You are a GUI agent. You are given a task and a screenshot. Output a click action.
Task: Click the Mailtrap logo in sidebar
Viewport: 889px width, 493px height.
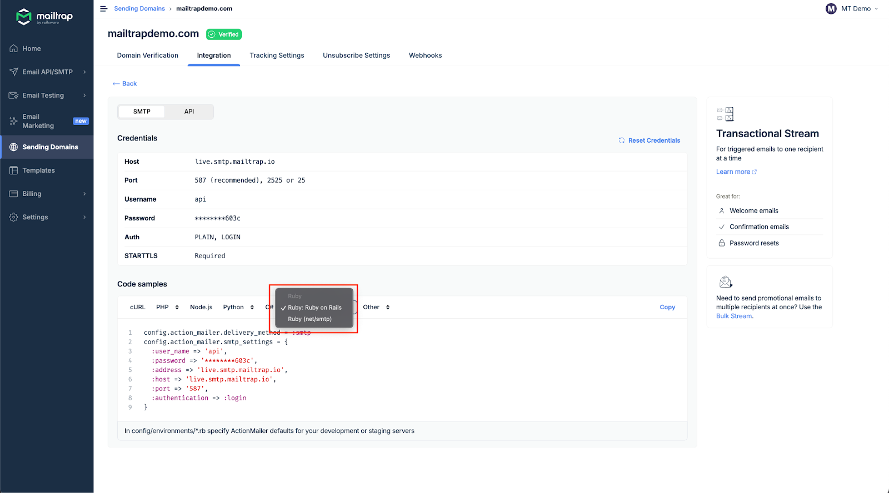[x=44, y=17]
